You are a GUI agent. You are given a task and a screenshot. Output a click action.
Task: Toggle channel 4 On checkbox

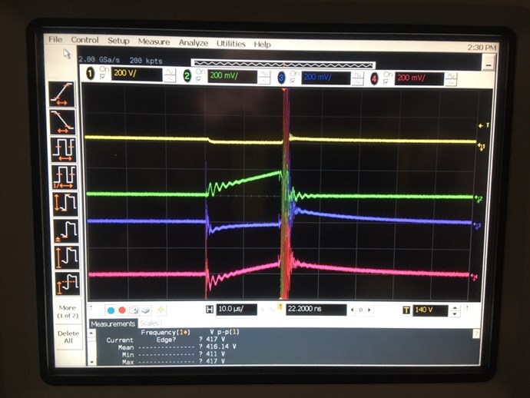pyautogui.click(x=386, y=81)
